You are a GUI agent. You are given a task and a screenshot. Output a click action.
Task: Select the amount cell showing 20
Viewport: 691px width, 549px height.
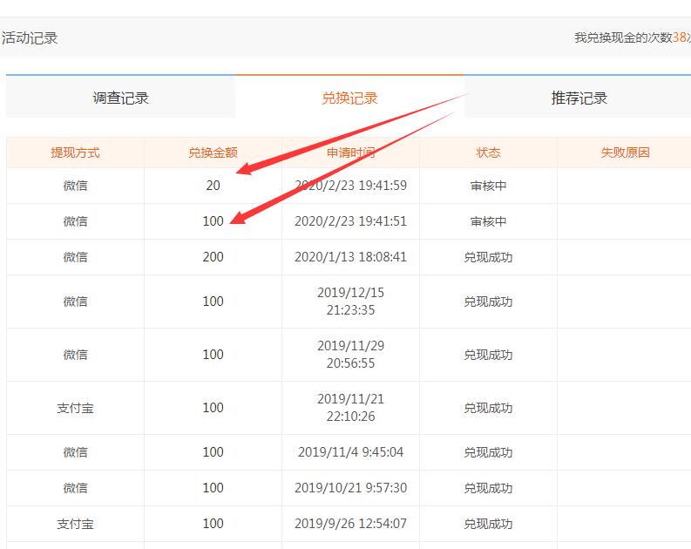213,186
